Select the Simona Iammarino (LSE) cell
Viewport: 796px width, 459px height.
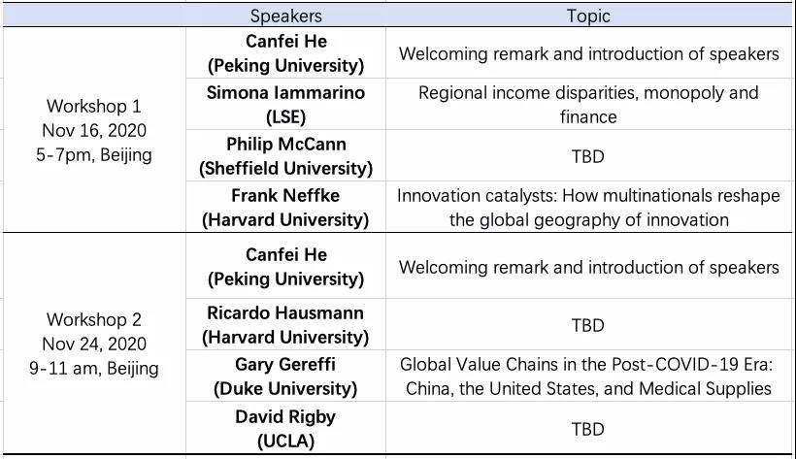(x=285, y=105)
